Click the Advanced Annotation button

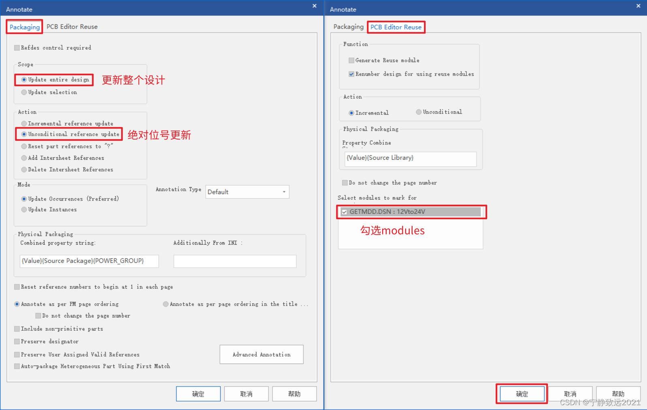point(262,355)
